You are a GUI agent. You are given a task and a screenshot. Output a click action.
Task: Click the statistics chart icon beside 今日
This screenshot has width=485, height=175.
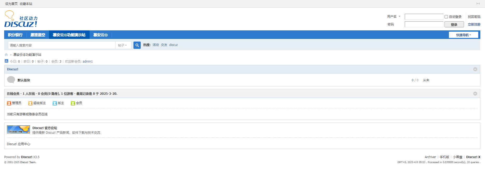6,61
